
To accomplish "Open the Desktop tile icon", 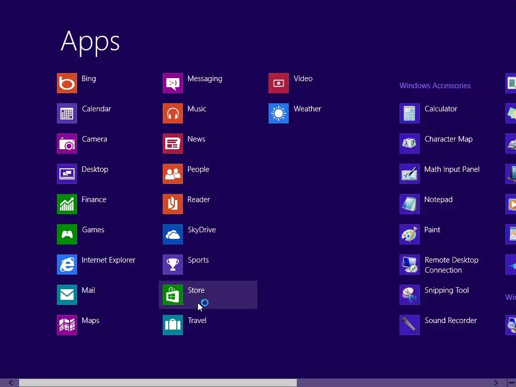I will click(67, 174).
